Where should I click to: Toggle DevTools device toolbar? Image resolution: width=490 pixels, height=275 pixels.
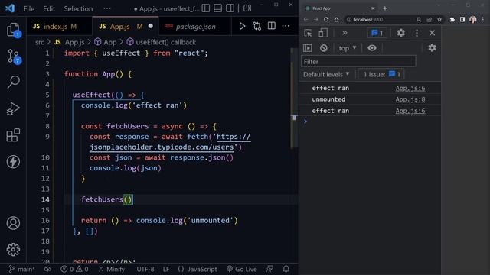pos(323,33)
